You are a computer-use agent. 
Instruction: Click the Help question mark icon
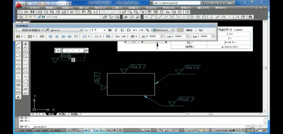[188, 12]
